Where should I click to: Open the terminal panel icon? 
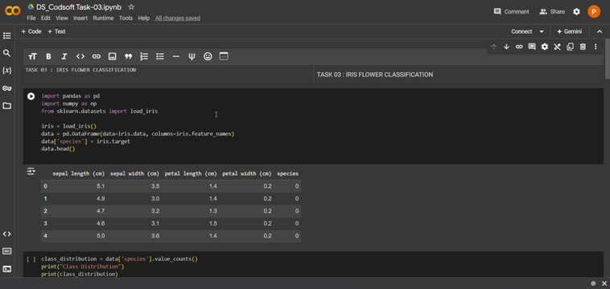point(6,269)
